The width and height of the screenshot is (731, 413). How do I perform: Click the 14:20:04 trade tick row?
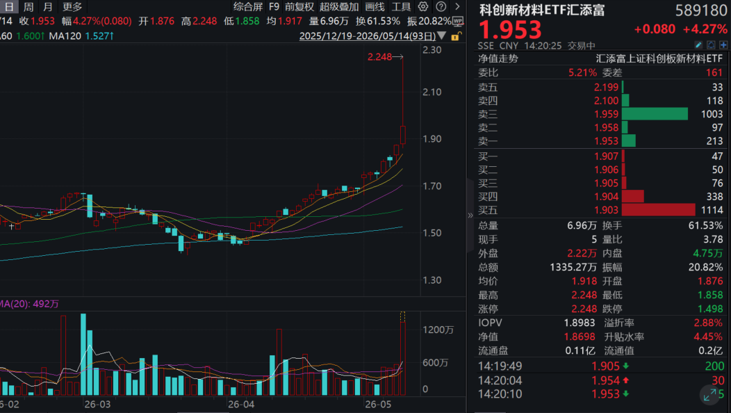601,380
